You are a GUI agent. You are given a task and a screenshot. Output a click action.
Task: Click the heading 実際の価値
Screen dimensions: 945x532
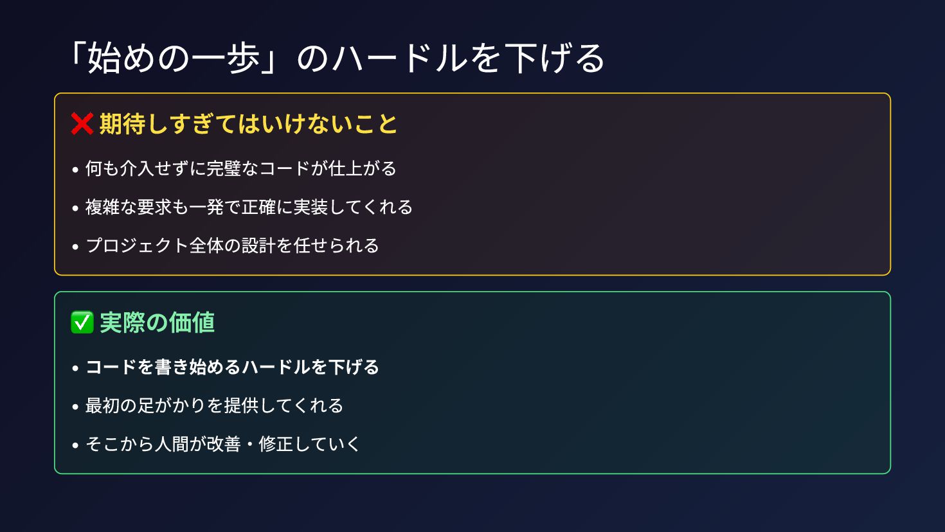[157, 322]
